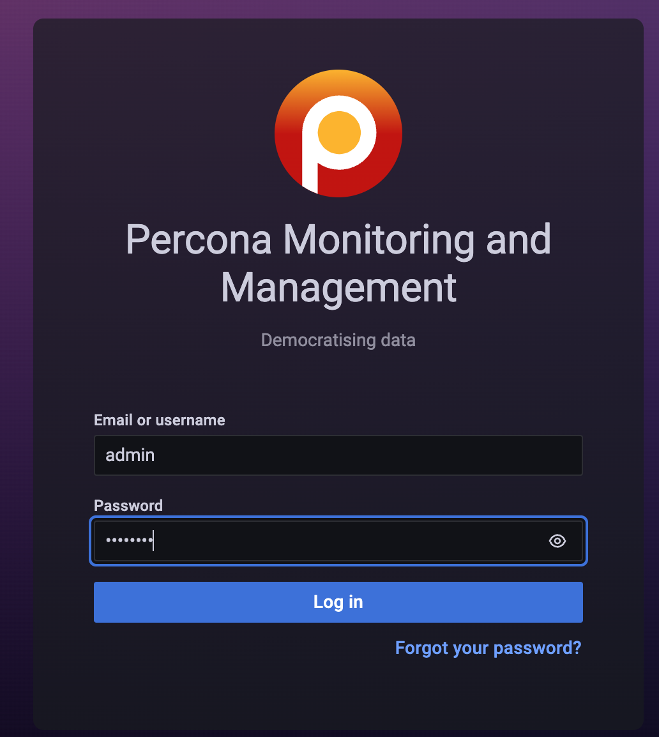The image size is (659, 737).
Task: Focus the Email or username field
Action: (x=338, y=455)
